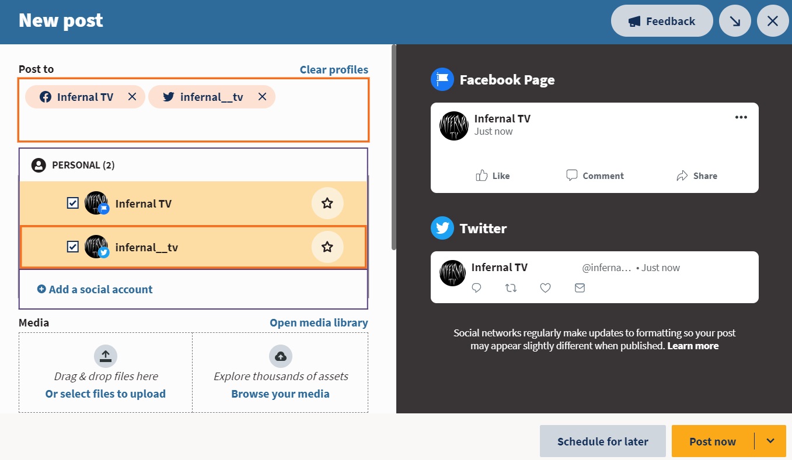Click the Twitter preview reply icon

pos(476,287)
